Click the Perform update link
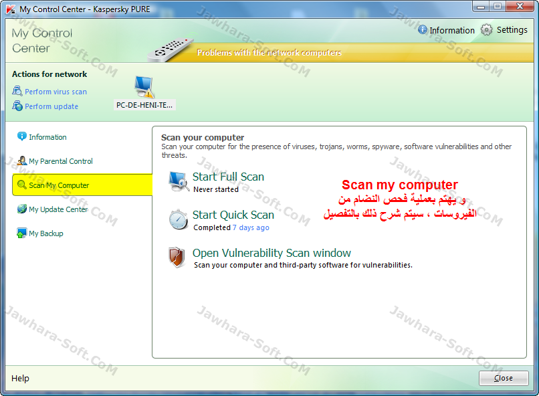Viewport: 539px width, 396px height. (x=51, y=106)
